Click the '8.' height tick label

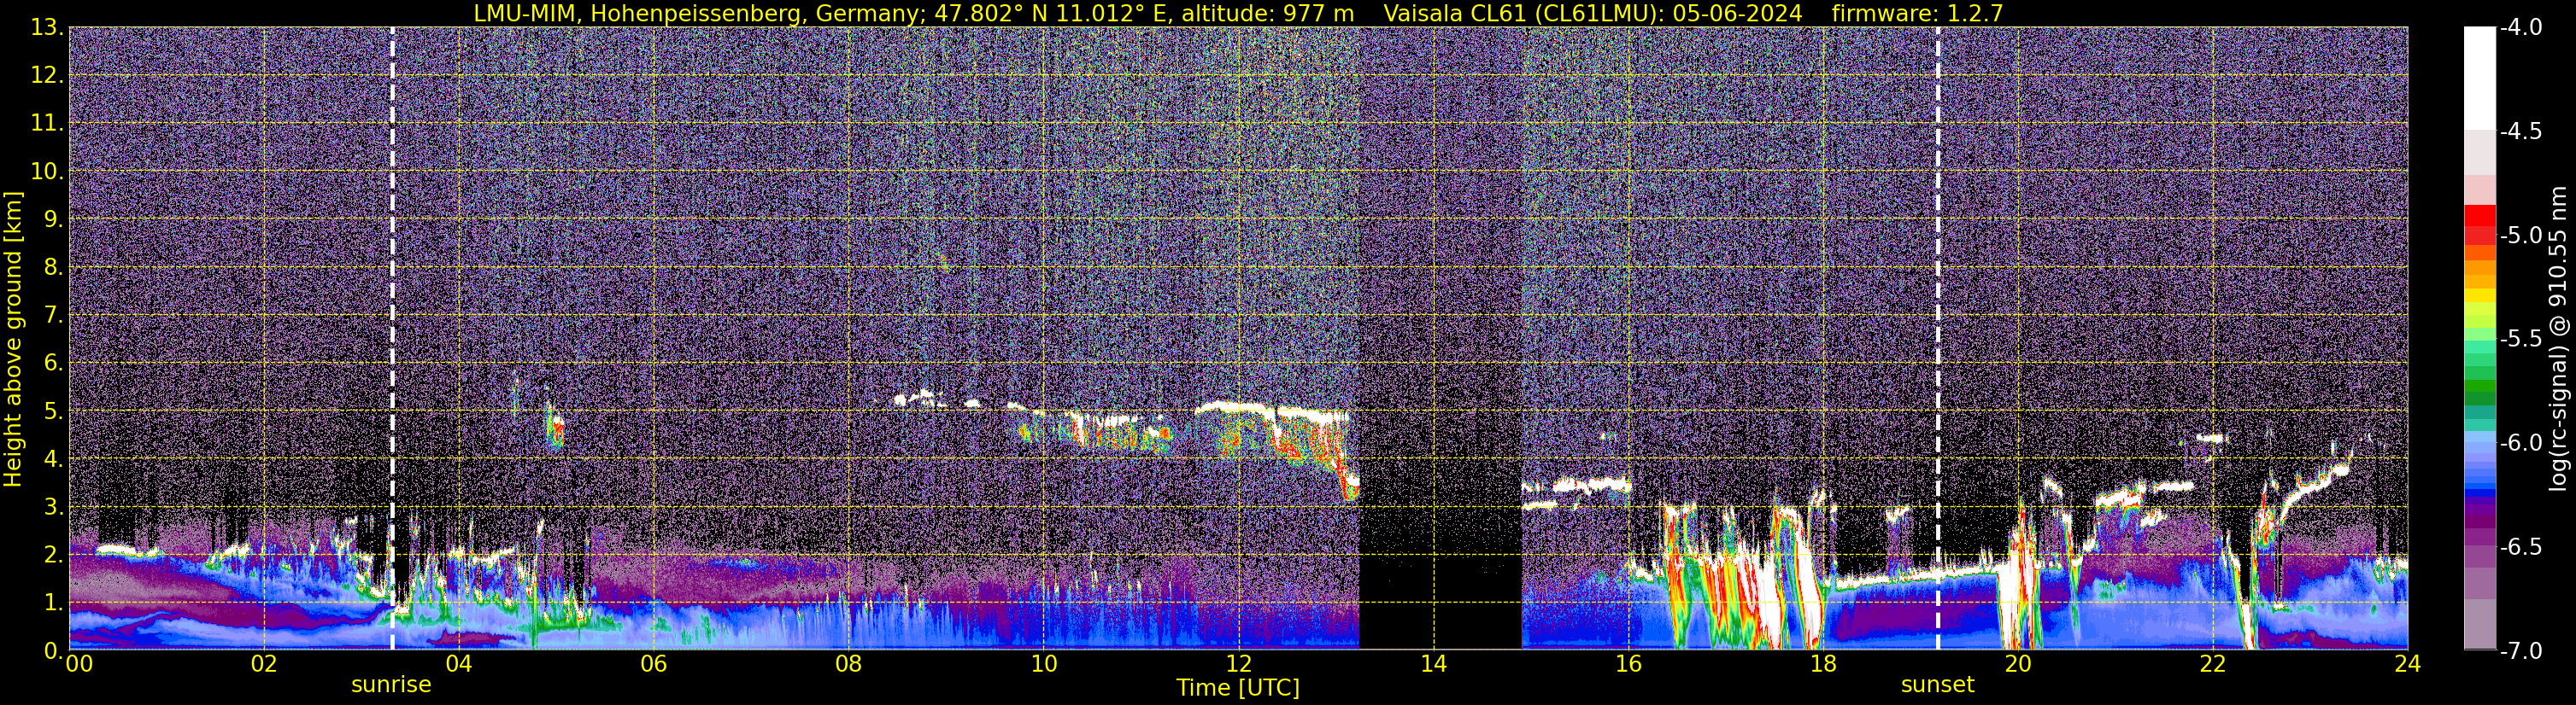tap(52, 268)
